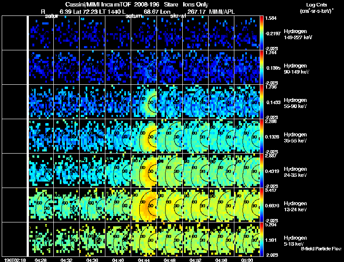Click the 04:40 time label
The image size is (344, 262).
coord(118,260)
